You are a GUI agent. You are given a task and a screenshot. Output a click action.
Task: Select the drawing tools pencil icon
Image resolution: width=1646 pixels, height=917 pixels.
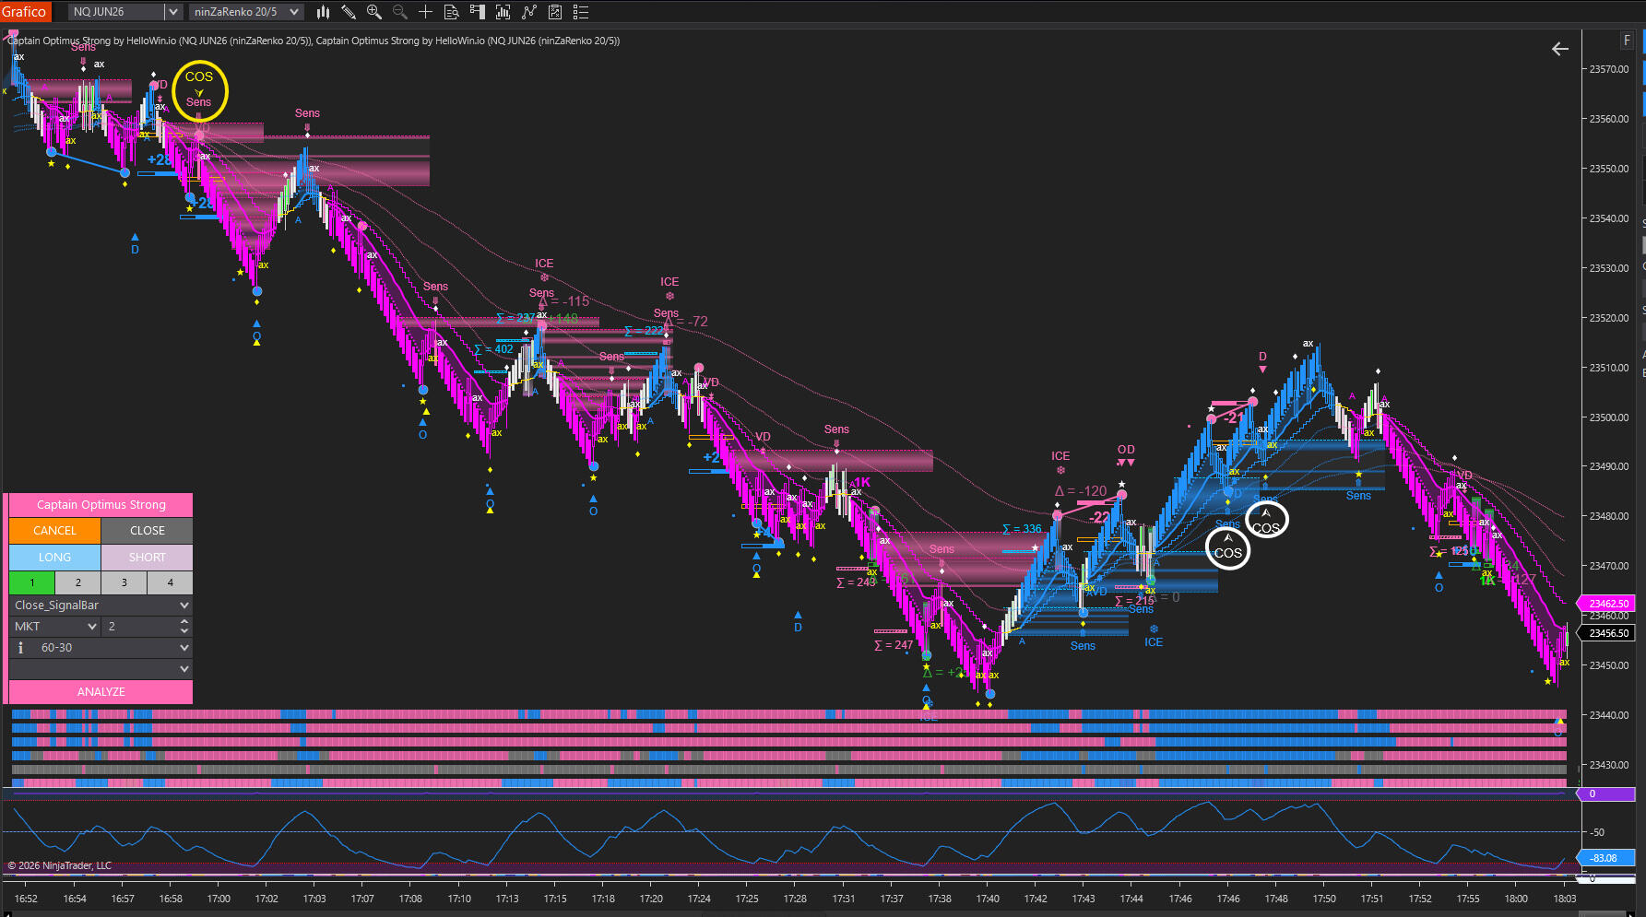(349, 12)
